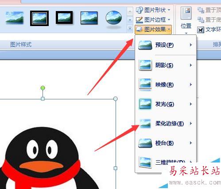Screen dimensions: 221x189
Task: Click the top-right corner resize handle
Action: pyautogui.click(x=116, y=98)
